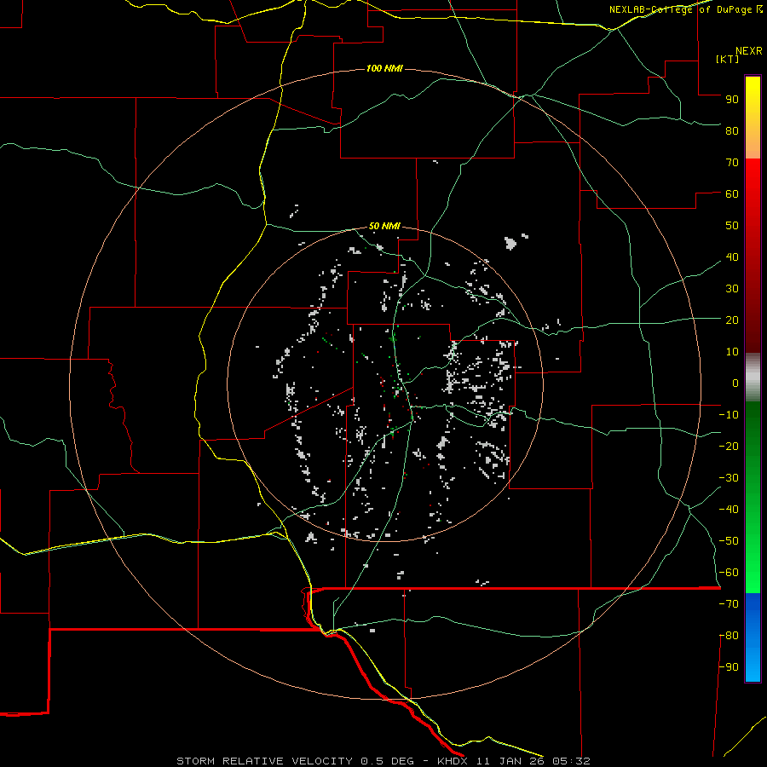Click the -10 value on the velocity scale
The image size is (767, 767).
(x=729, y=415)
